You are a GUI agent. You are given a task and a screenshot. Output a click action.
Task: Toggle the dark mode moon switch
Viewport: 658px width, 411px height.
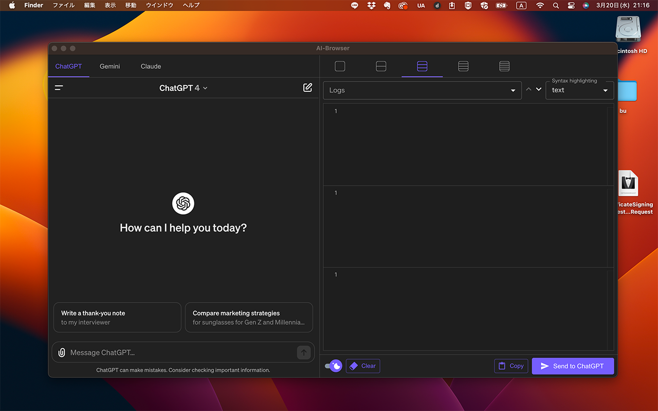point(334,366)
